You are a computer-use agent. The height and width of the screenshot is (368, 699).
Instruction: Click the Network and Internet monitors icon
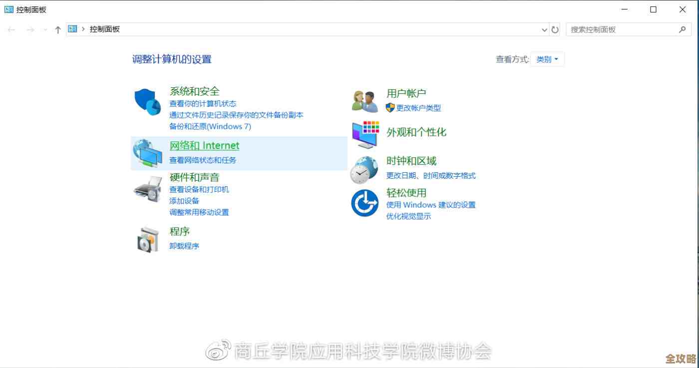coord(147,152)
